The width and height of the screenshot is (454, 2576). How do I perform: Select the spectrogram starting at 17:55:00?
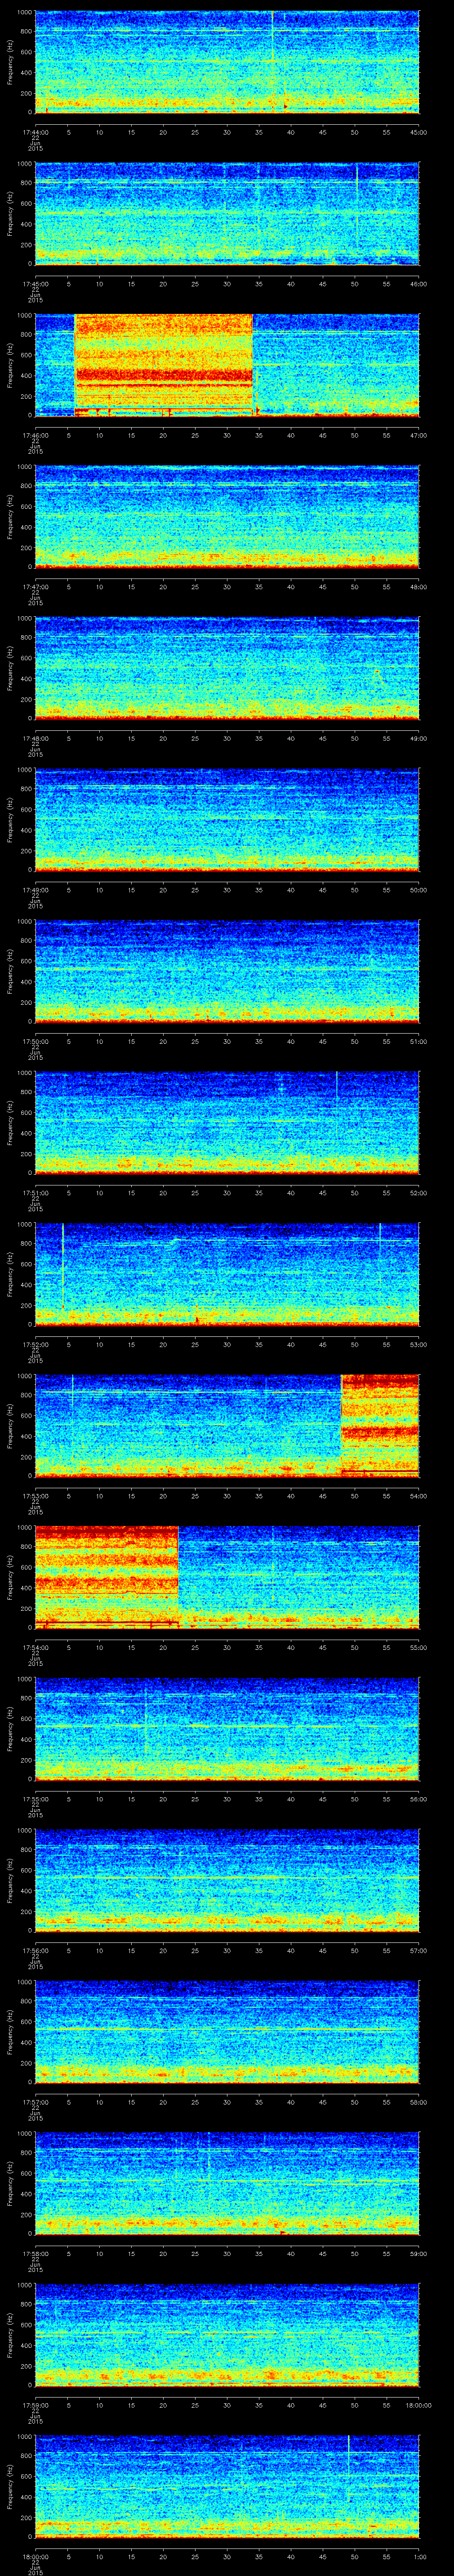(x=227, y=1729)
